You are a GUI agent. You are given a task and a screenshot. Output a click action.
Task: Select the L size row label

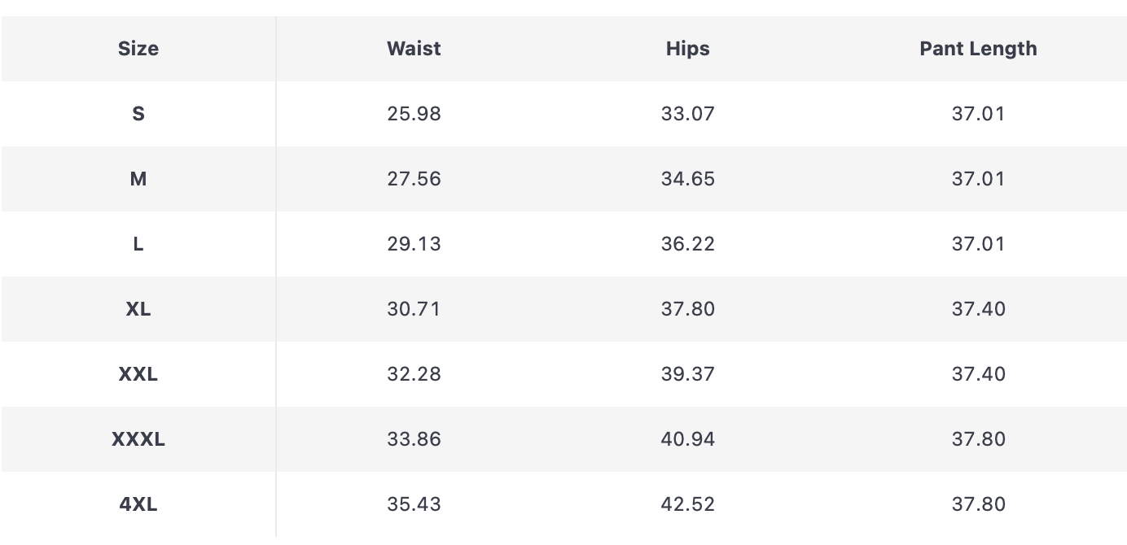138,244
